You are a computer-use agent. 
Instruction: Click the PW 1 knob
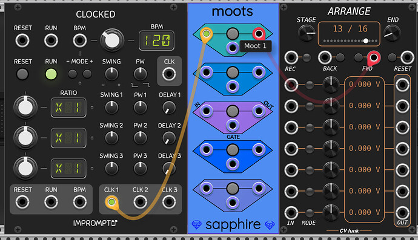pos(140,108)
